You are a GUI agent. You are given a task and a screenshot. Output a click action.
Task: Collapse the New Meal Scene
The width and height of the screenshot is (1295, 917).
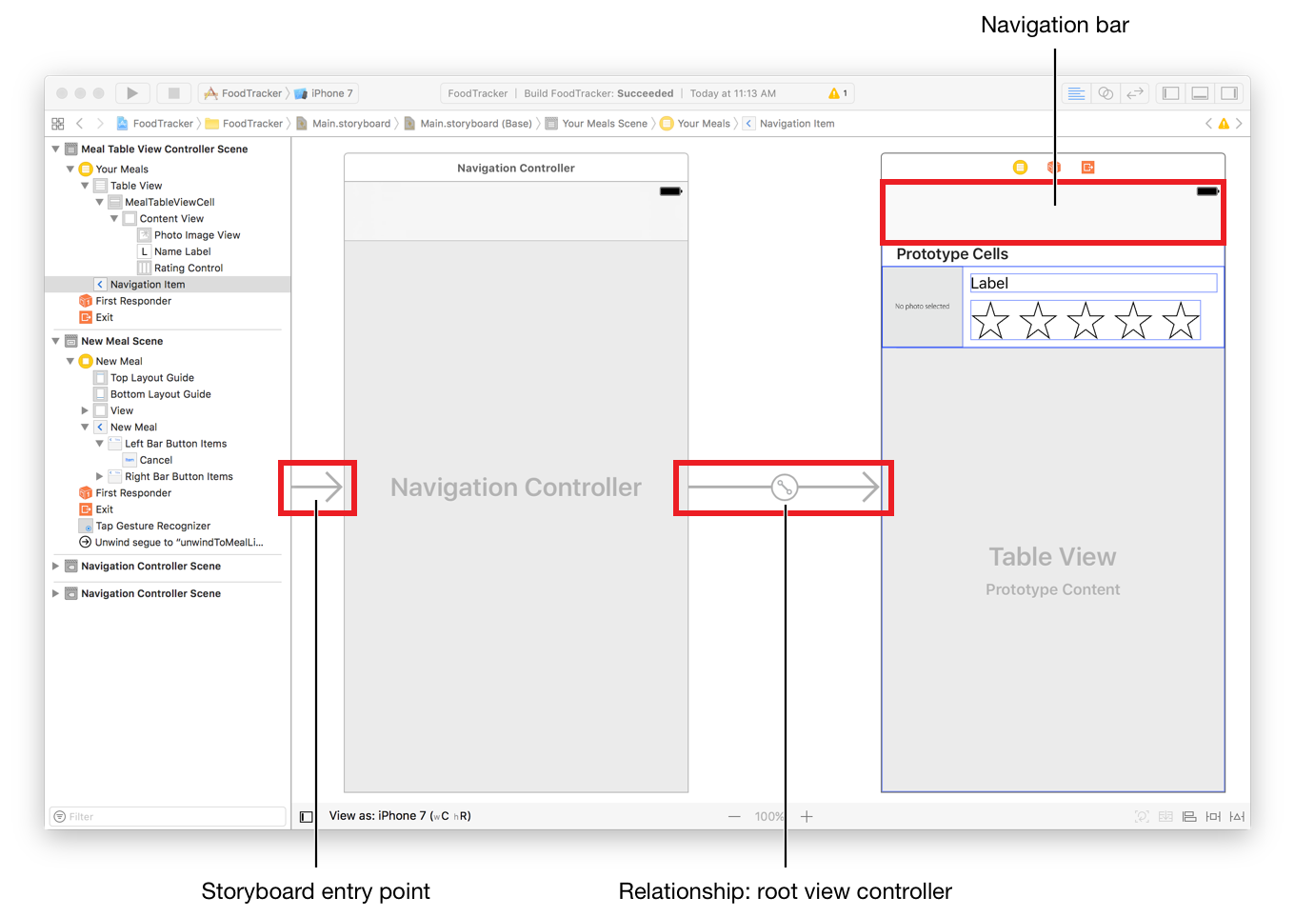[x=55, y=341]
